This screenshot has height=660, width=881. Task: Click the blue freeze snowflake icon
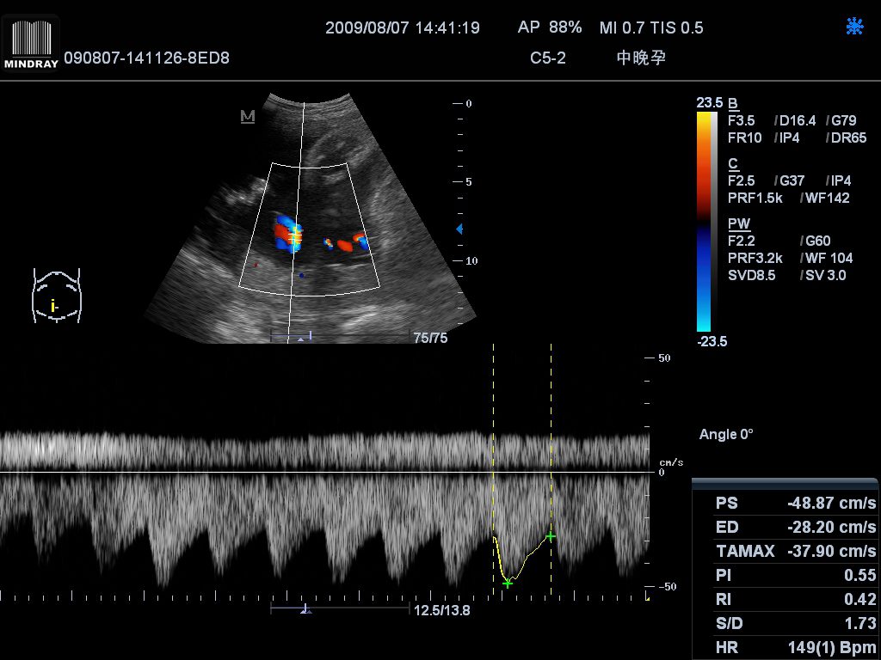point(854,27)
